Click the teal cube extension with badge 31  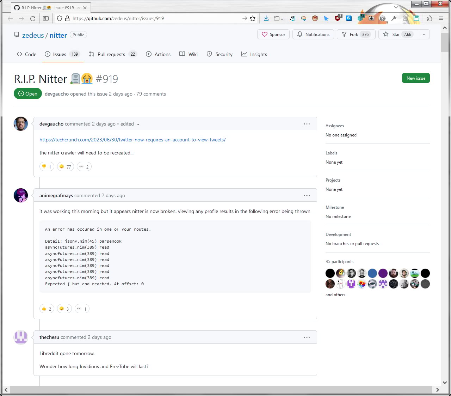[361, 18]
